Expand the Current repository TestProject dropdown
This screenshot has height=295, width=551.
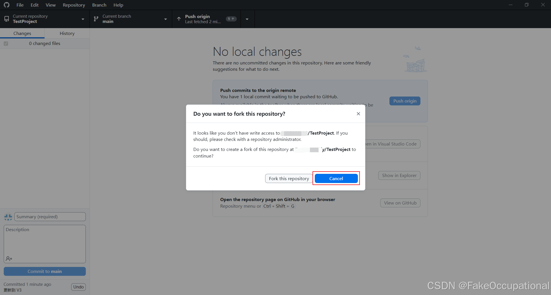pos(45,19)
